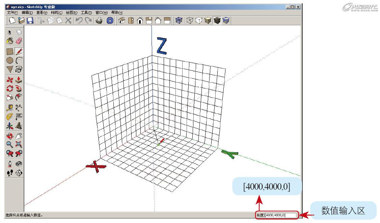Image resolution: width=380 pixels, height=223 pixels.
Task: Open Model Info blue icon
Action: coord(110,21)
